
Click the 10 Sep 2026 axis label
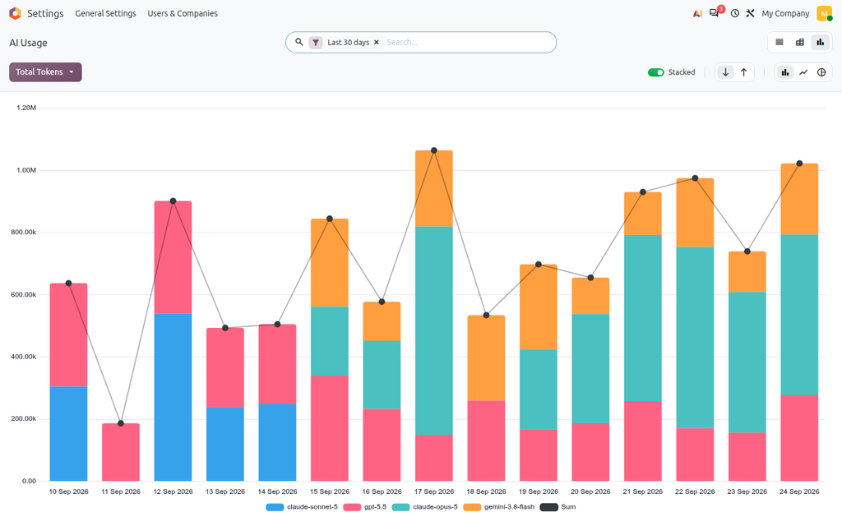[x=69, y=491]
